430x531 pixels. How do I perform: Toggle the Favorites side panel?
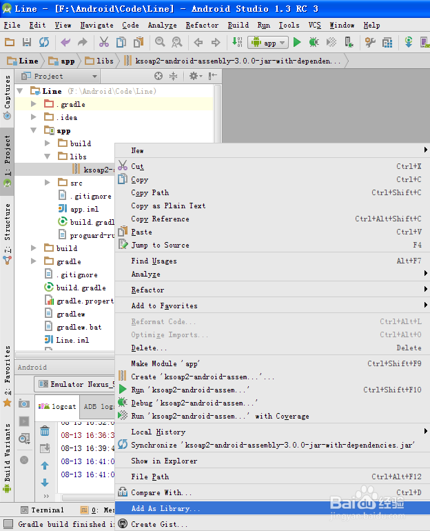click(7, 376)
